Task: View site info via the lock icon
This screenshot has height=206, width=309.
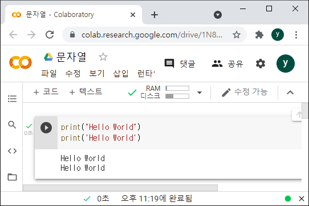Action: 72,35
